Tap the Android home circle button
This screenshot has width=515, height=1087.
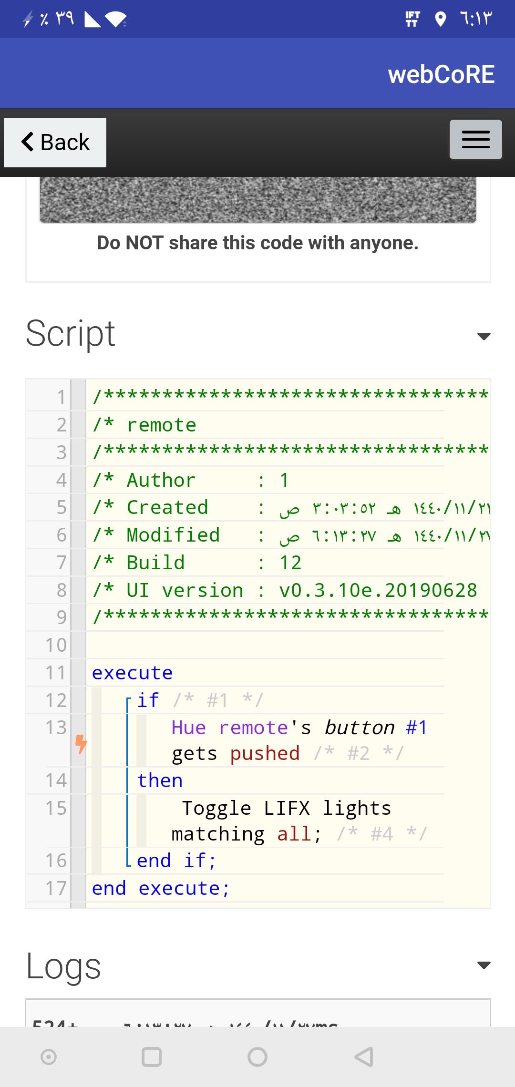257,1057
